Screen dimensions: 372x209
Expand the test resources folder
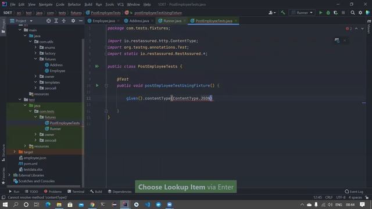[25, 146]
